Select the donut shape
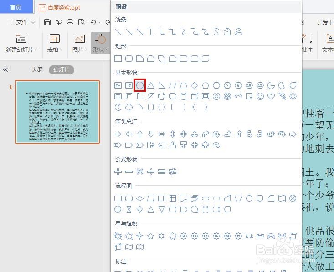334x272 pixels. point(216,96)
